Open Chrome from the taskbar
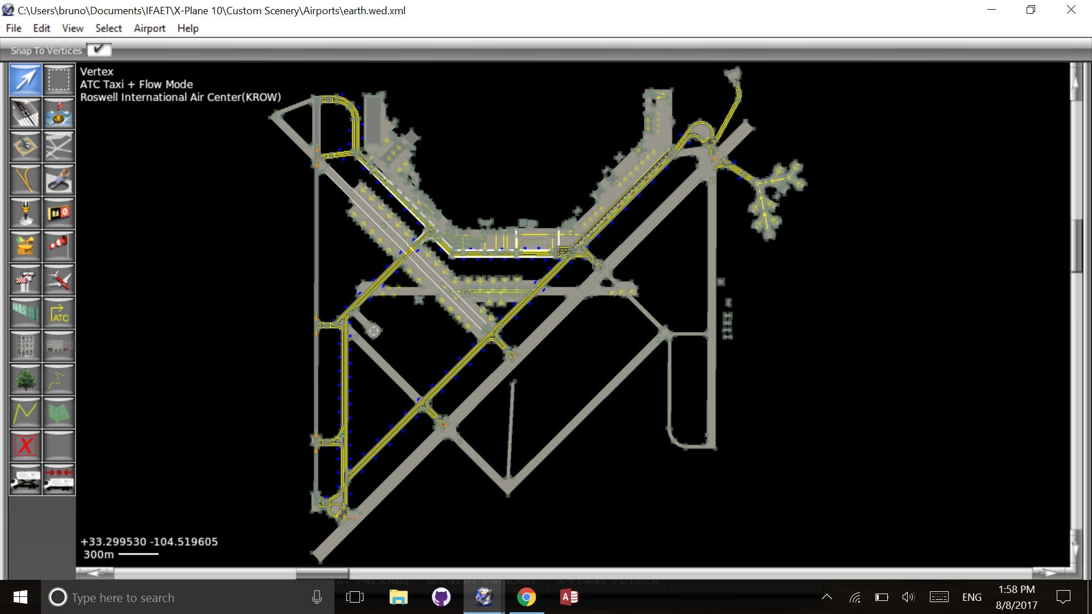The image size is (1092, 614). click(526, 597)
